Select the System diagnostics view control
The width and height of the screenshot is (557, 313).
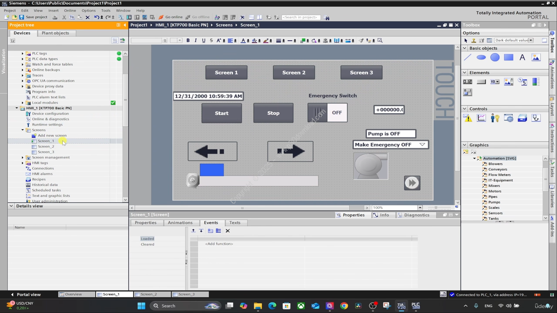click(x=536, y=118)
